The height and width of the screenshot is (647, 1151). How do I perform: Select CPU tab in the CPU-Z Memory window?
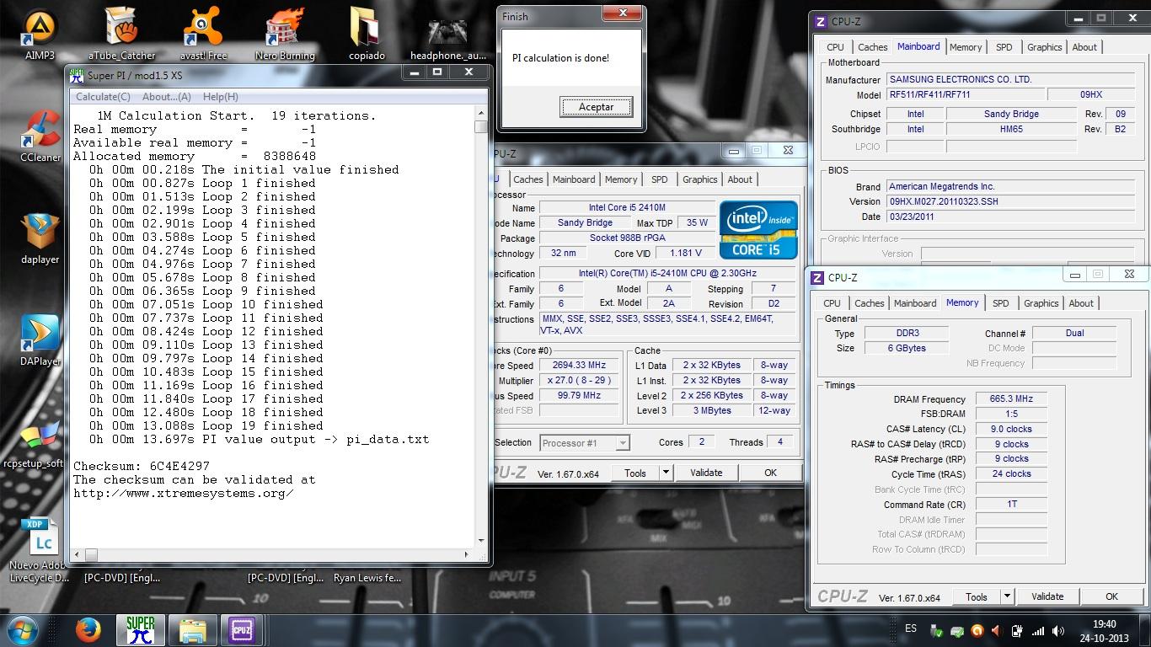pos(832,303)
